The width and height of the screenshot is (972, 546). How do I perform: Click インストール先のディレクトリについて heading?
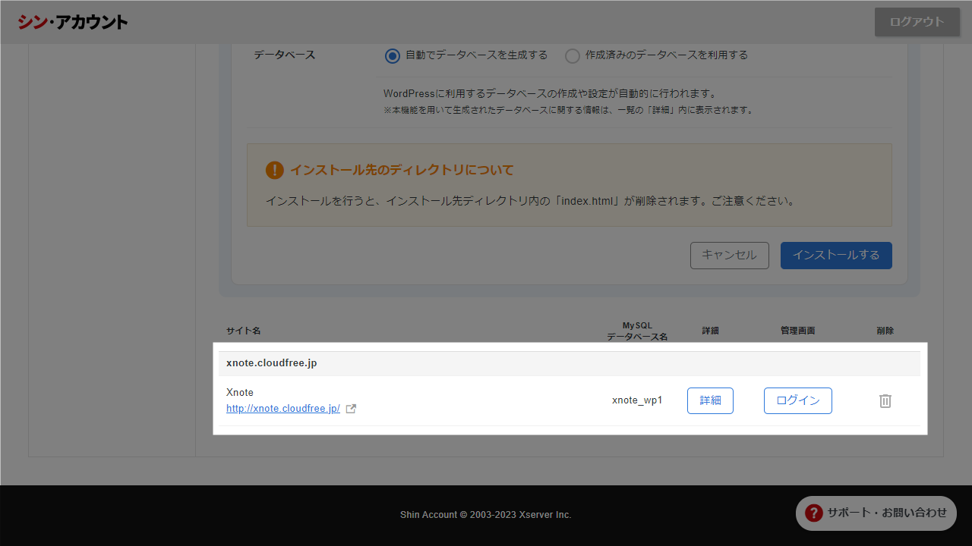[x=402, y=171]
